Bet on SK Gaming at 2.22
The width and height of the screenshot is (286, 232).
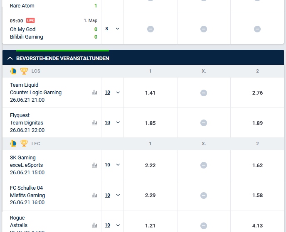point(150,165)
